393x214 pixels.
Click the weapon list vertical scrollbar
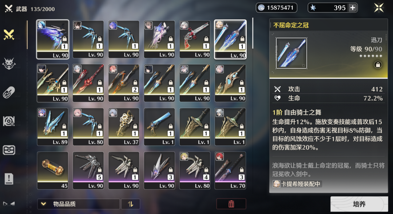(x=253, y=33)
